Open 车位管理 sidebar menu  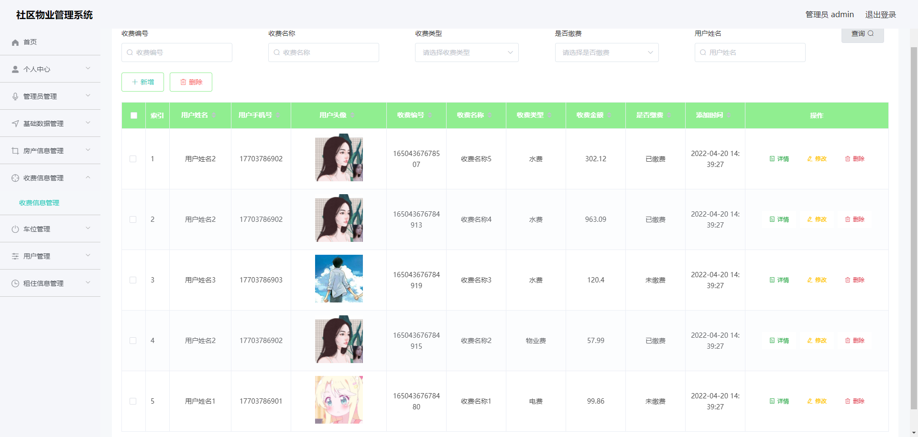coord(50,229)
